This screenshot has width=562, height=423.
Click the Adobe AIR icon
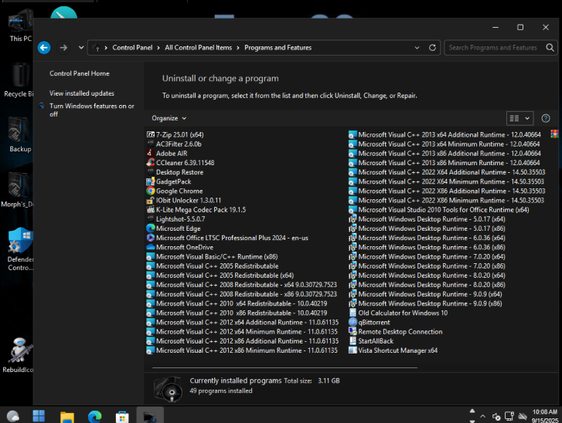[151, 153]
